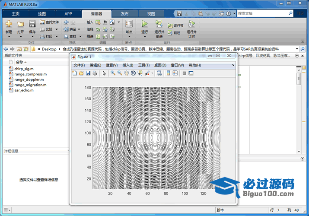Click the 打开 (Open) folder icon
The image size is (309, 216).
[20, 24]
